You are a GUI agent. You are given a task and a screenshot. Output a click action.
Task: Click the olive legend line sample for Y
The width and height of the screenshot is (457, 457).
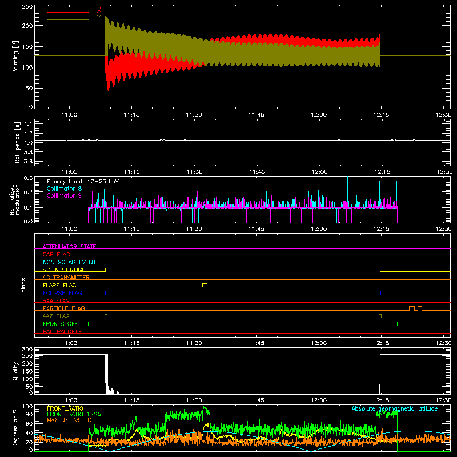pos(68,19)
